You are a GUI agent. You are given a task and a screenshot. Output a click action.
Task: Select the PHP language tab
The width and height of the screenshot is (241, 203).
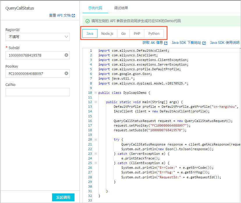pos(137,33)
